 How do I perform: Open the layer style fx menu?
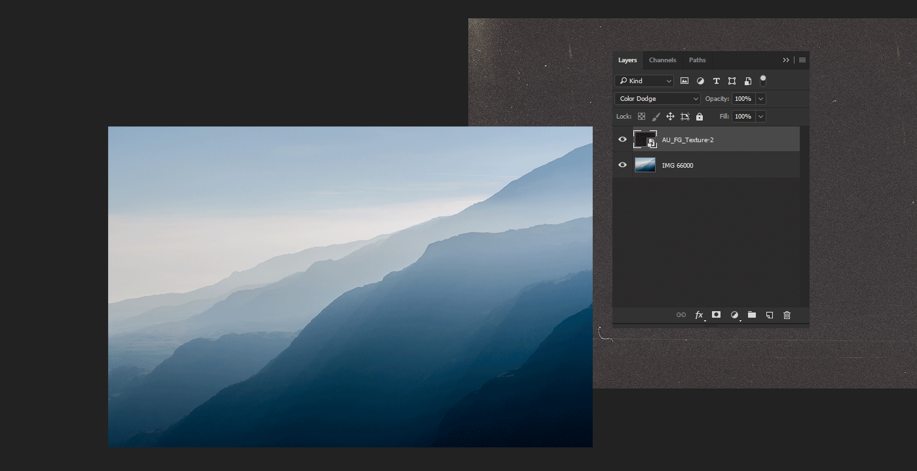pyautogui.click(x=700, y=315)
